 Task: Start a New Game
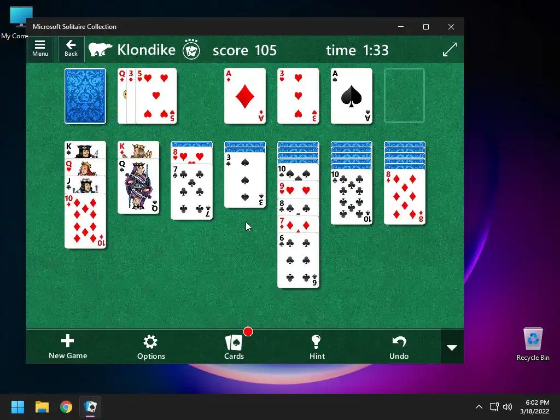point(68,347)
